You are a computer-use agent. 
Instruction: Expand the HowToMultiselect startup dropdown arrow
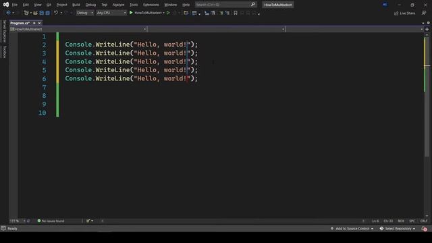pyautogui.click(x=163, y=13)
